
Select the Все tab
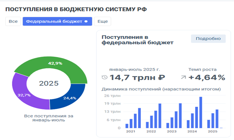pos(13,22)
